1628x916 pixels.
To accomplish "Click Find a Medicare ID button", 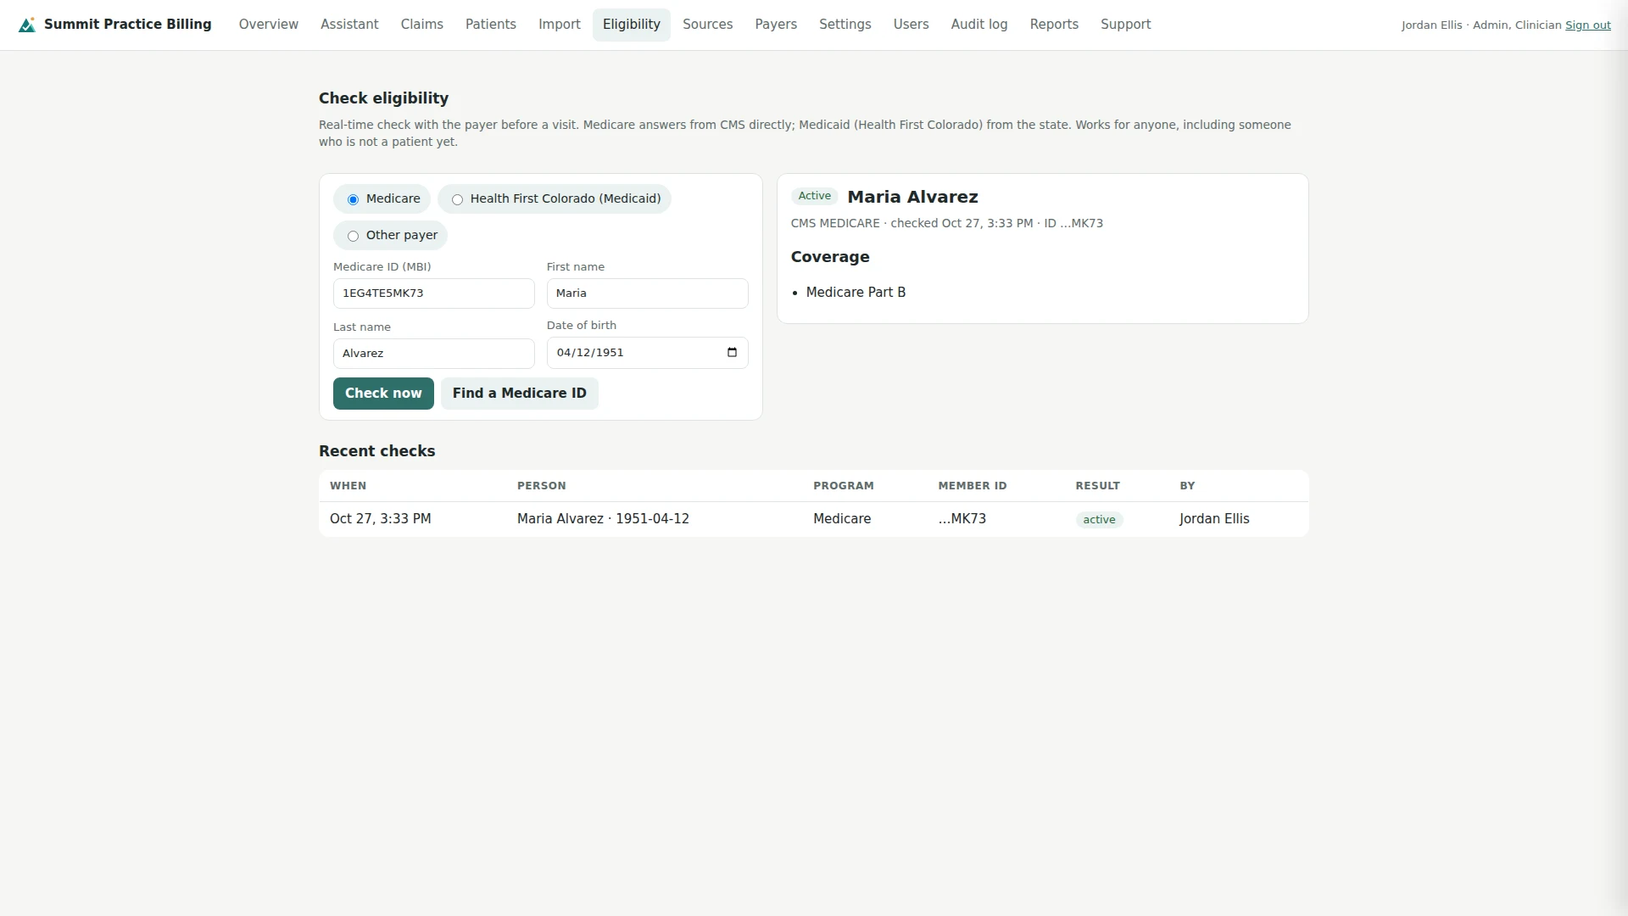I will pyautogui.click(x=520, y=394).
